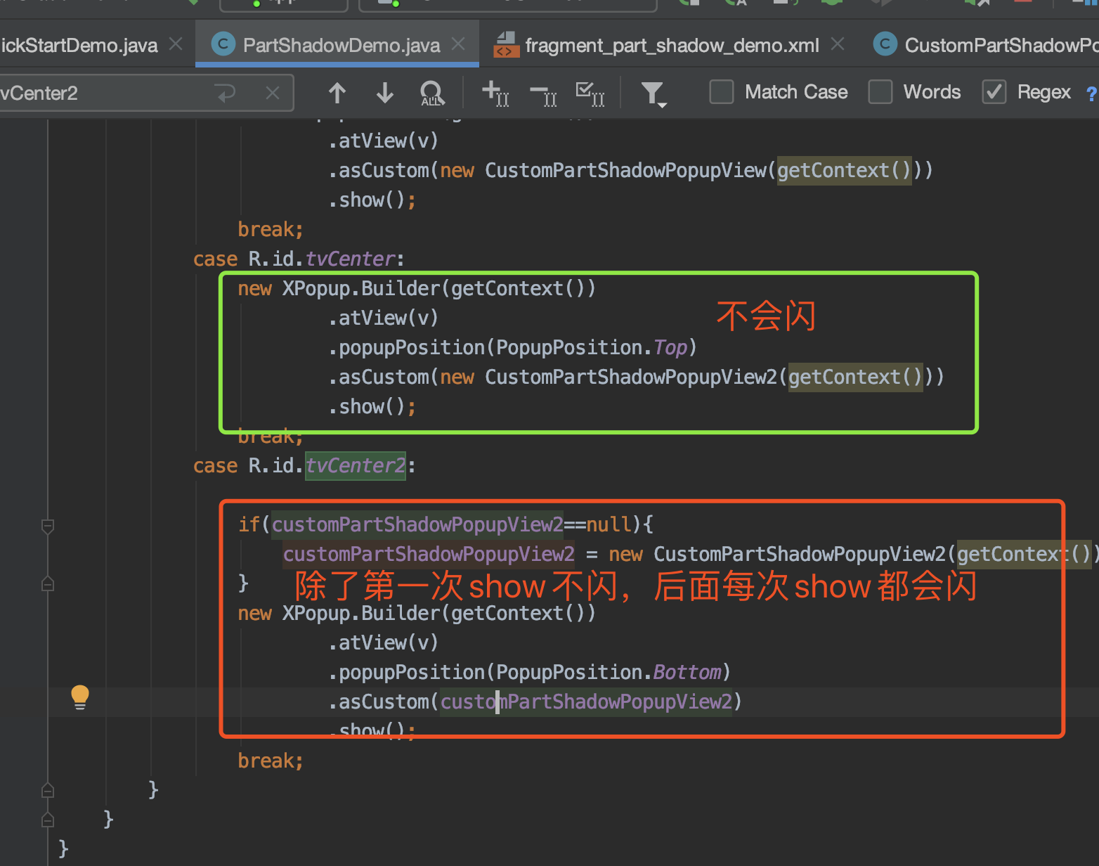Collapse the tvCenter2 case block in gutter
The height and width of the screenshot is (866, 1099).
[x=47, y=526]
